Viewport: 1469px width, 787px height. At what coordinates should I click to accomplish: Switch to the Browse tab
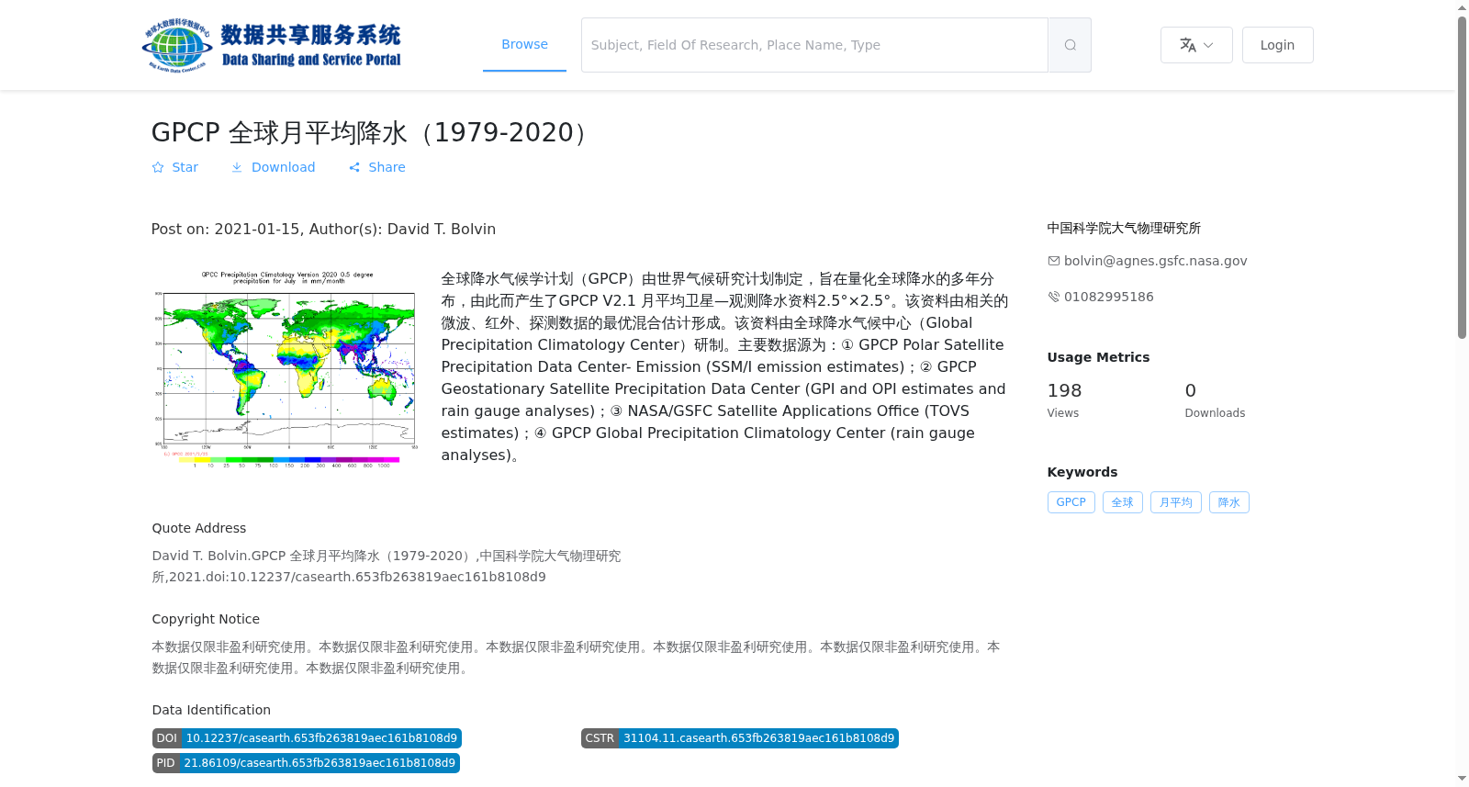(524, 44)
